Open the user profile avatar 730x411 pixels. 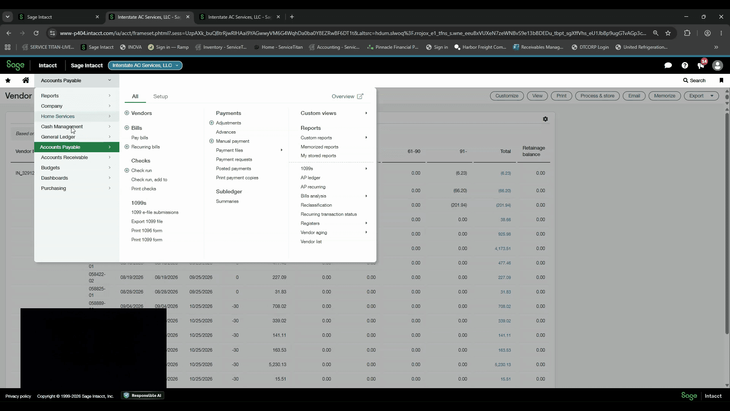(x=717, y=65)
